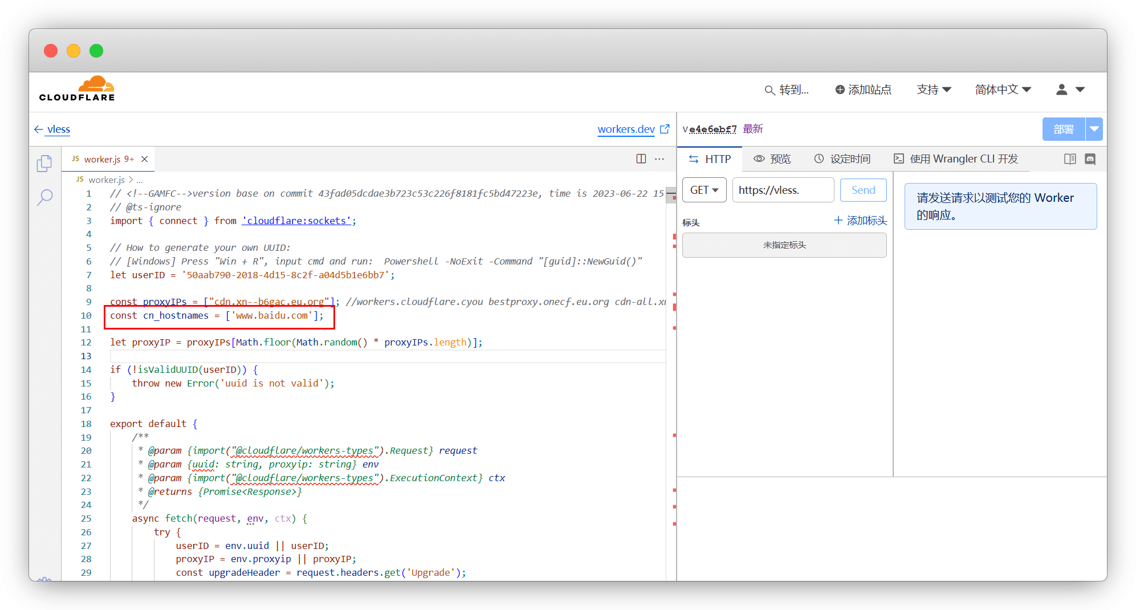Open the workers.dev link
Image resolution: width=1136 pixels, height=610 pixels.
626,129
